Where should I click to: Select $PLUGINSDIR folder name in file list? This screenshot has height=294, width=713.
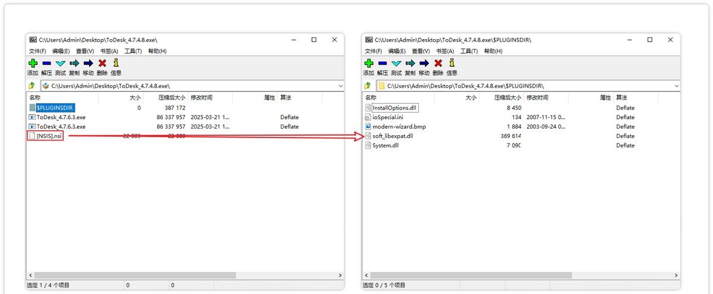55,108
